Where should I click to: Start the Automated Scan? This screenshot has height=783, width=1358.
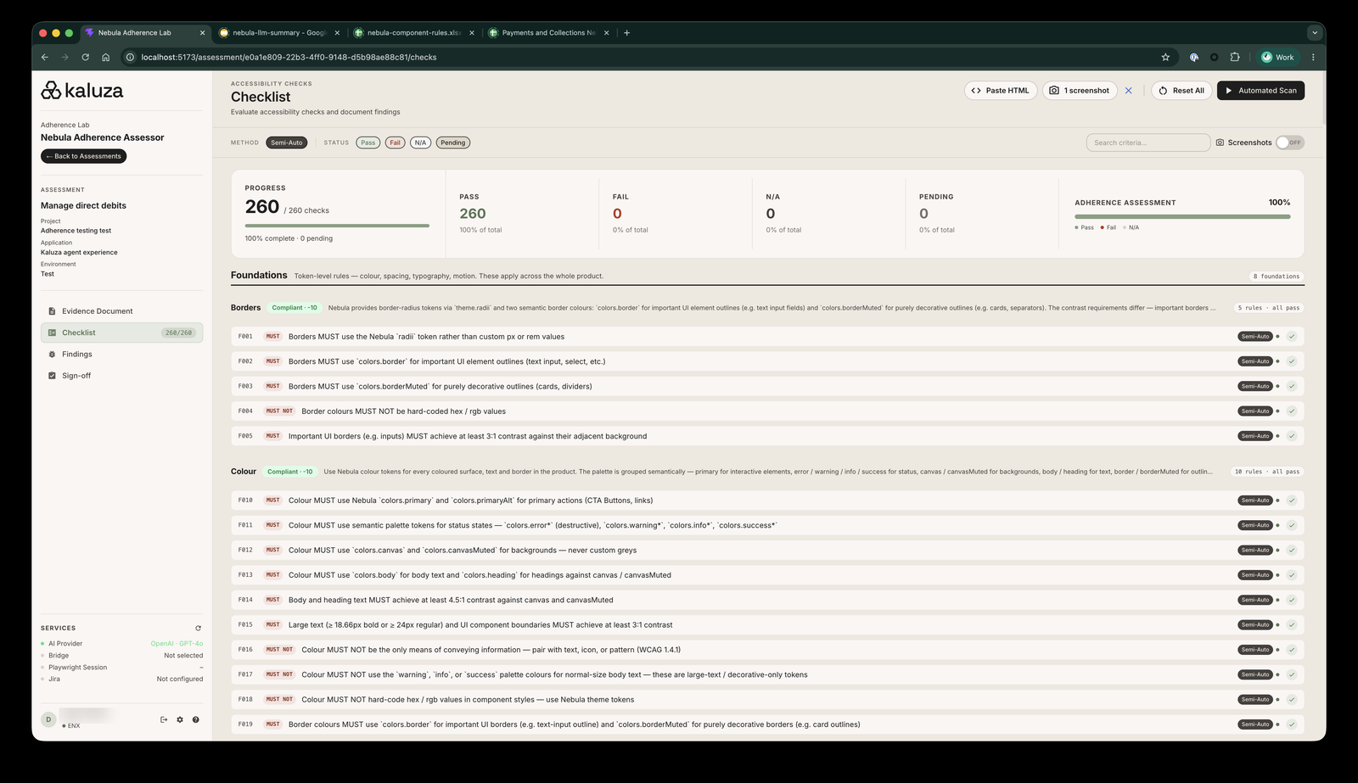click(1260, 91)
